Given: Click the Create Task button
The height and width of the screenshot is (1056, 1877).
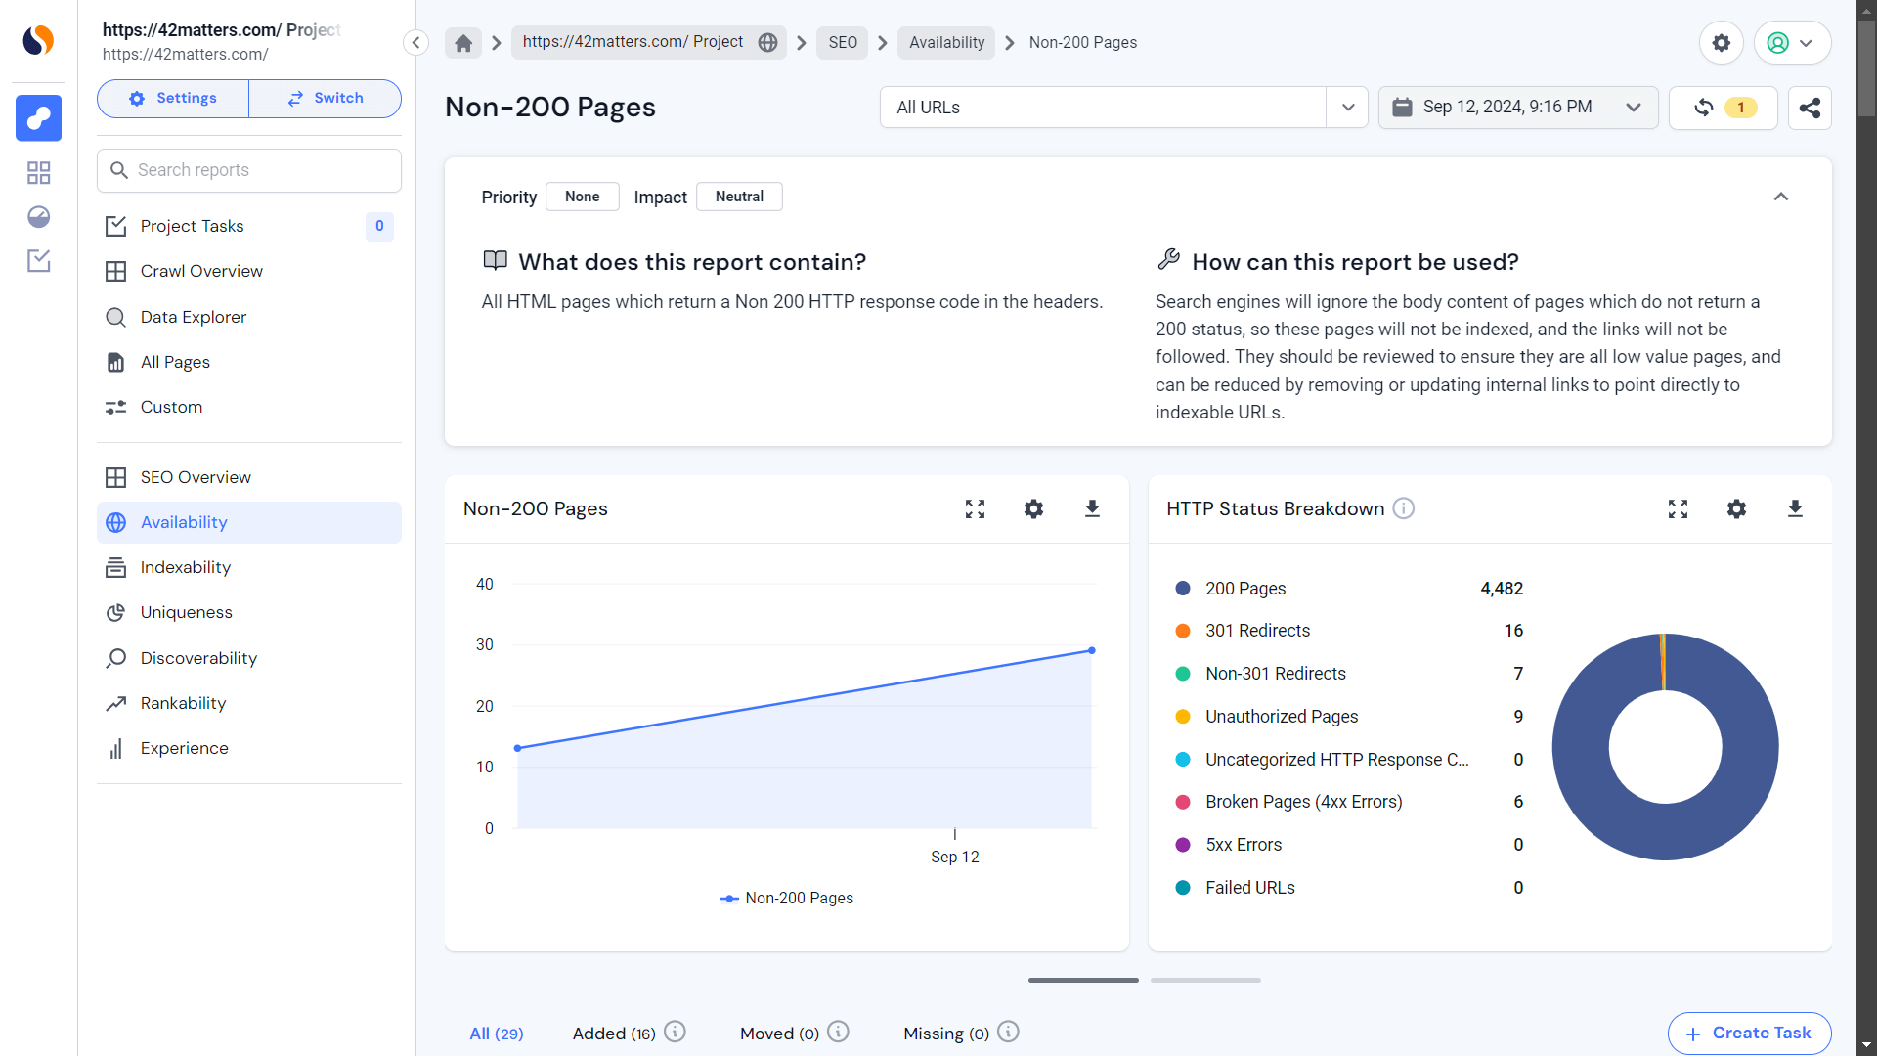Looking at the screenshot, I should coord(1748,1033).
